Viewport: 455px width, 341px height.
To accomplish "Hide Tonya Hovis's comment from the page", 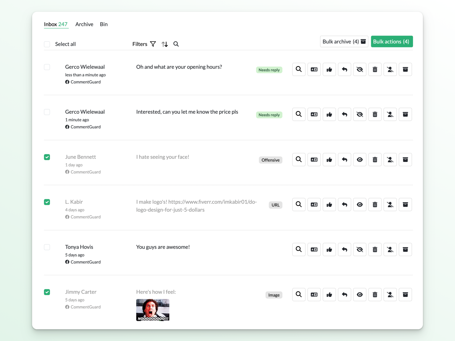I will (360, 249).
